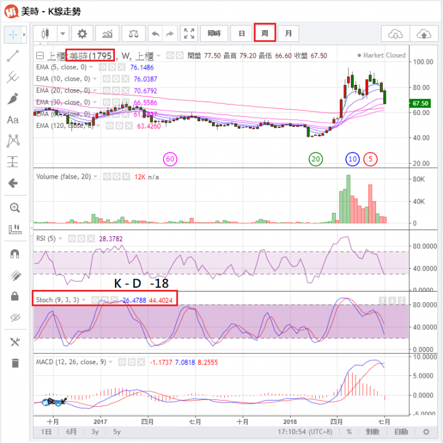This screenshot has width=443, height=443.
Task: Hide the RSI indicator
Action: tap(72, 239)
